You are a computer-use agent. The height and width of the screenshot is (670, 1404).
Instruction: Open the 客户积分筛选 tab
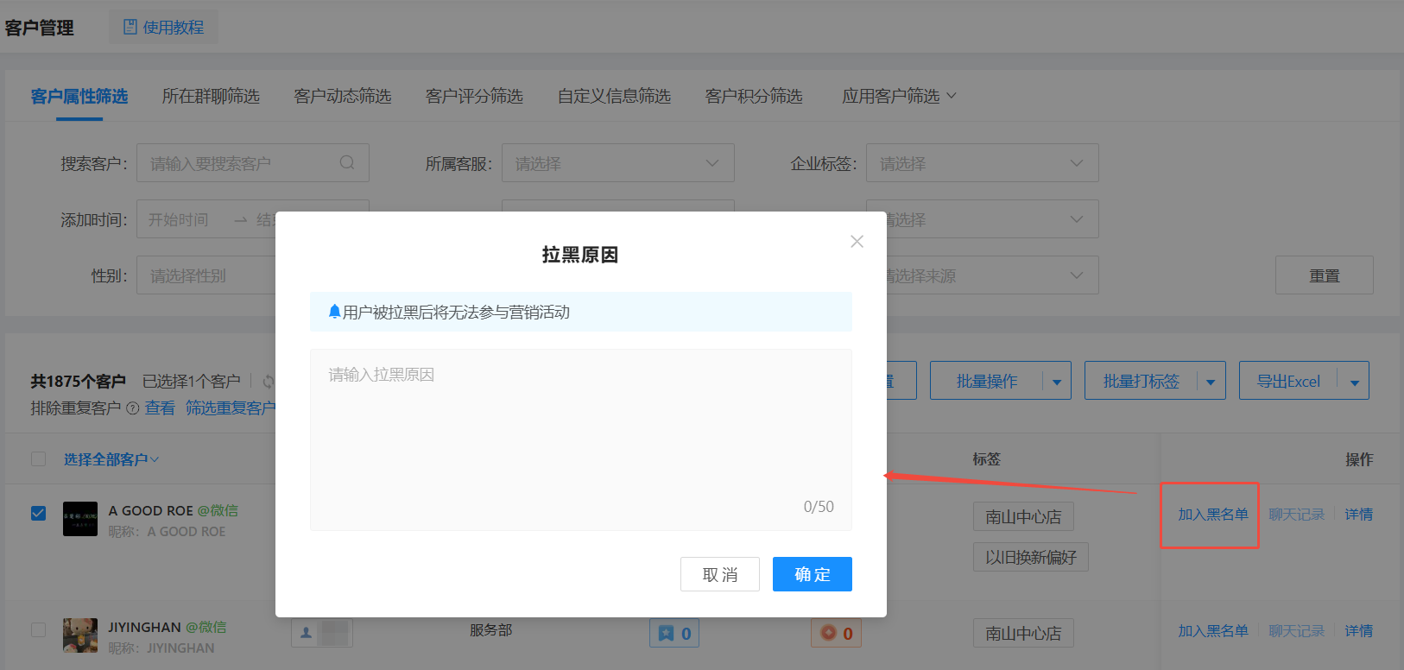pyautogui.click(x=753, y=96)
